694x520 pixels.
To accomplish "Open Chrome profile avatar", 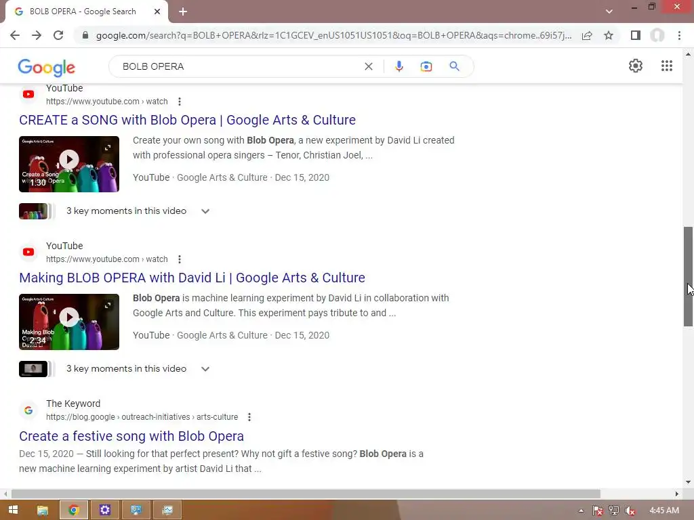I will coord(657,35).
